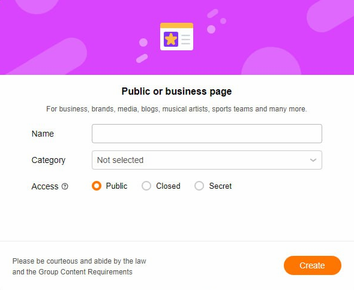Click the description line about business and brands
Image resolution: width=354 pixels, height=290 pixels.
(176, 109)
